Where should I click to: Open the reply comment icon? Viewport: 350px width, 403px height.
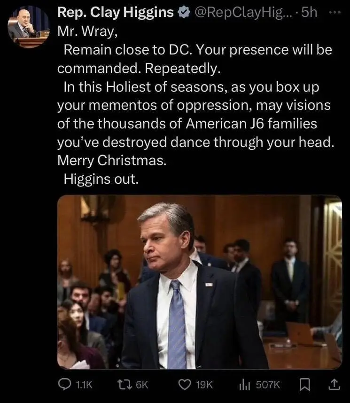tap(64, 385)
